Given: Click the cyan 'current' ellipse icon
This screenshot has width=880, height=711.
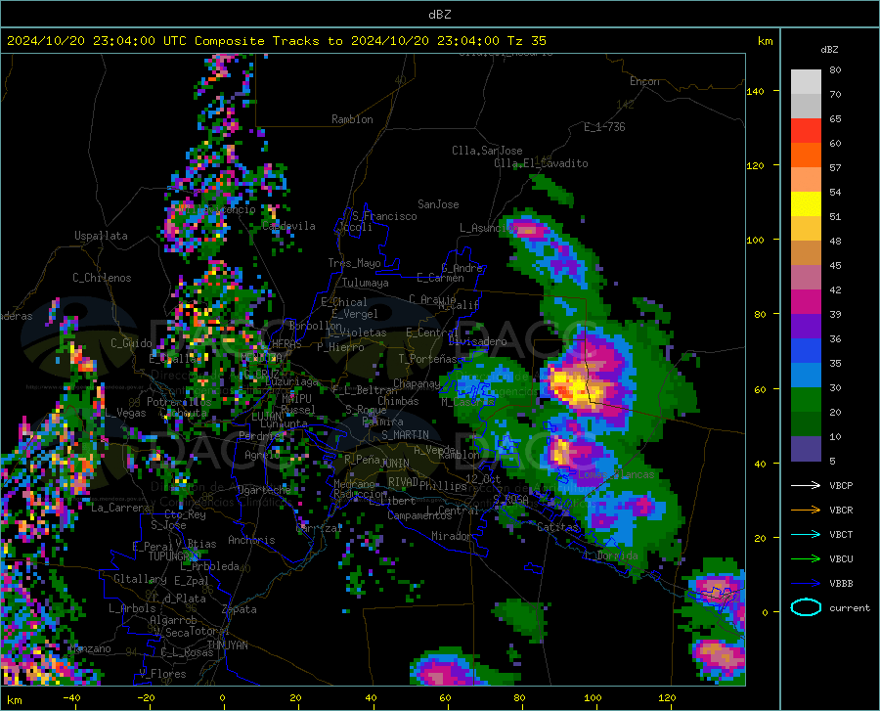Looking at the screenshot, I should tap(806, 607).
